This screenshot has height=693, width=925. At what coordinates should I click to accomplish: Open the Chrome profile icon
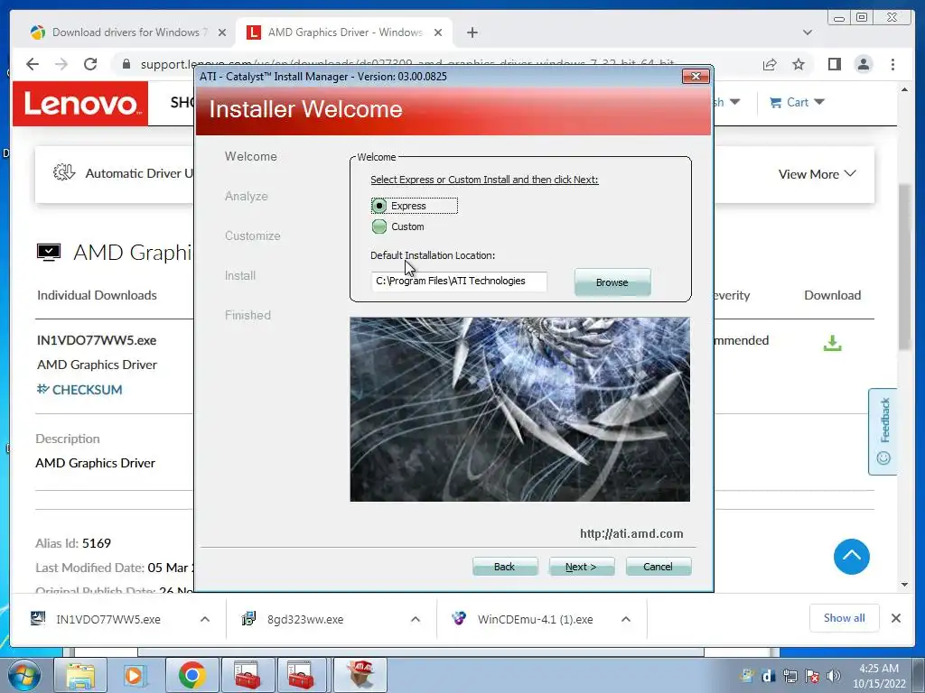pos(864,64)
